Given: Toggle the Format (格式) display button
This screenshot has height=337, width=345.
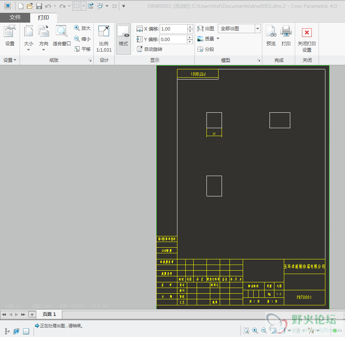Looking at the screenshot, I should coord(123,39).
